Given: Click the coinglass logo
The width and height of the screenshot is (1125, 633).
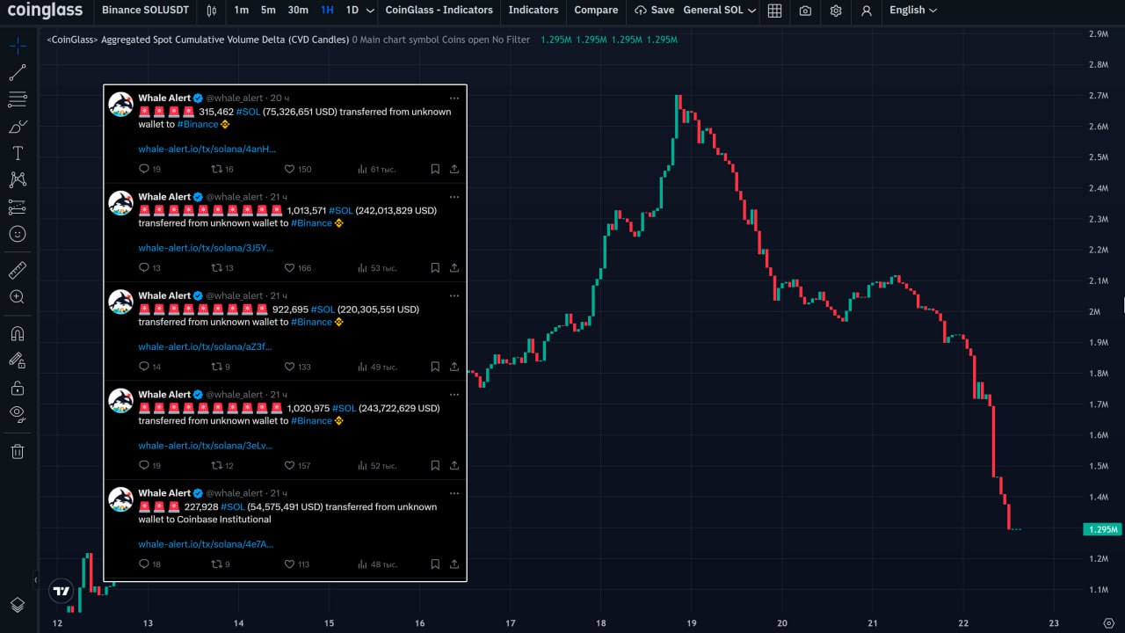Looking at the screenshot, I should pyautogui.click(x=45, y=11).
